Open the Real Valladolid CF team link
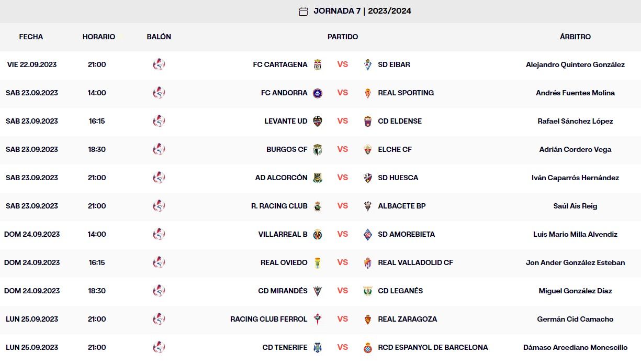This screenshot has height=363, width=641. [415, 262]
